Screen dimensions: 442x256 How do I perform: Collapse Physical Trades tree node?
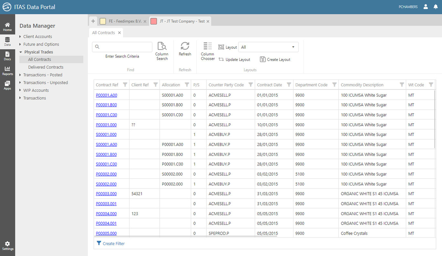pyautogui.click(x=21, y=52)
